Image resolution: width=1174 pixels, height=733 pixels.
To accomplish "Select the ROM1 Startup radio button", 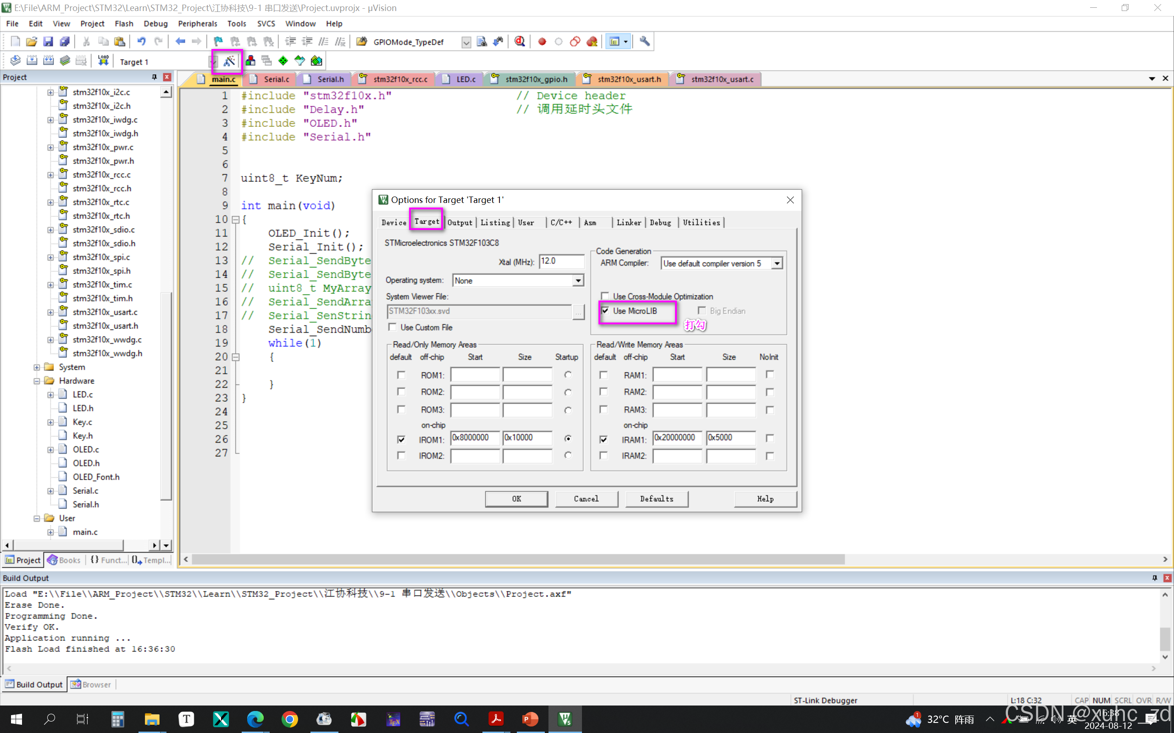I will [568, 375].
